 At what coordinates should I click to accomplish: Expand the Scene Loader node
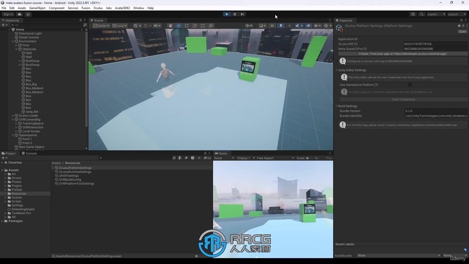tap(13, 115)
